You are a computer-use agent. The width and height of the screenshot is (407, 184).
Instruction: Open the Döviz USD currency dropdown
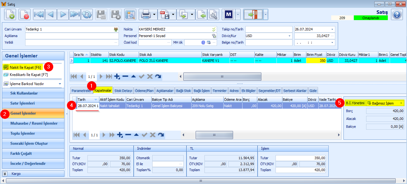pyautogui.click(x=289, y=36)
